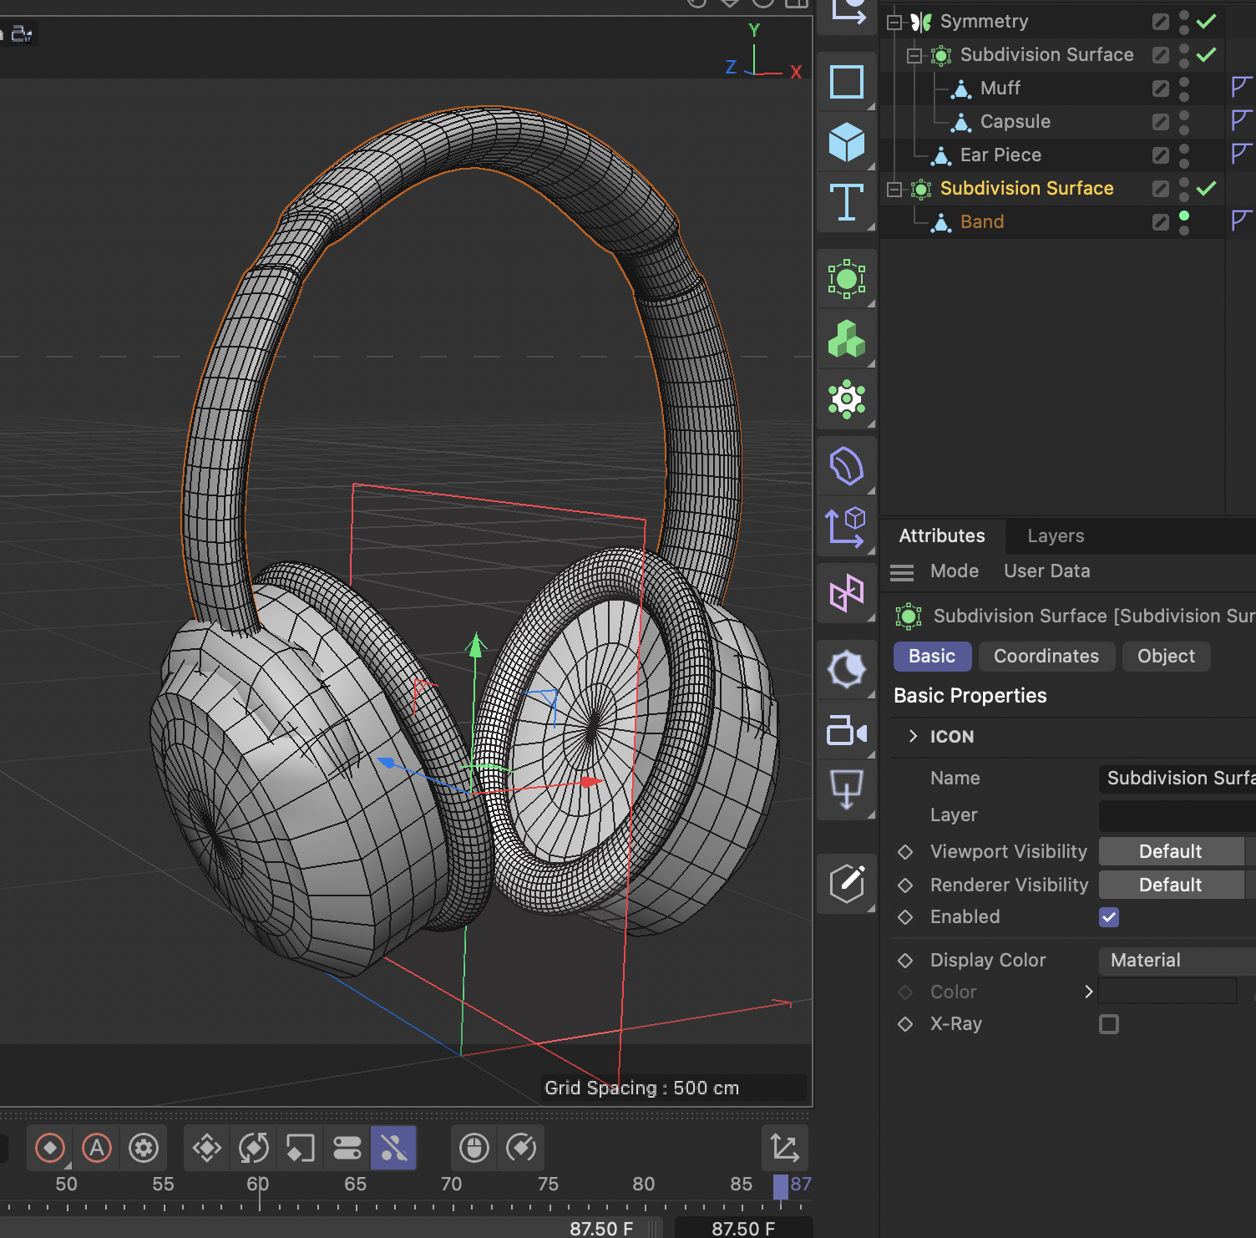
Task: Enable Autokeying mode
Action: tap(97, 1148)
